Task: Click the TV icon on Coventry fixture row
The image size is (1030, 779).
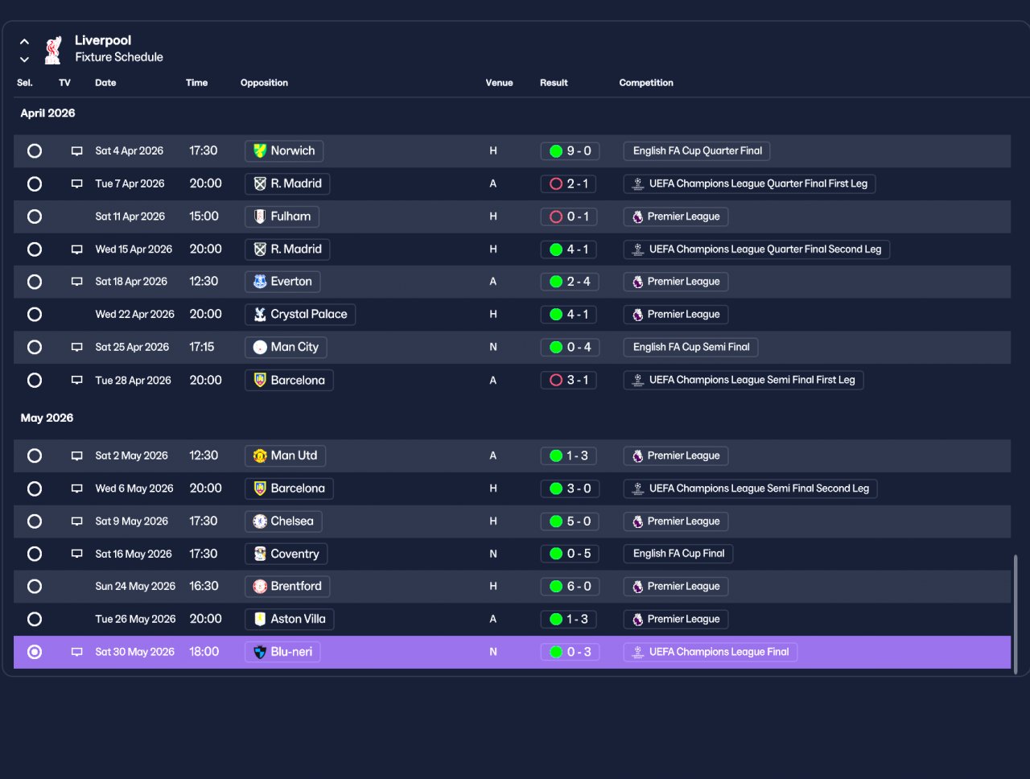Action: [x=77, y=554]
